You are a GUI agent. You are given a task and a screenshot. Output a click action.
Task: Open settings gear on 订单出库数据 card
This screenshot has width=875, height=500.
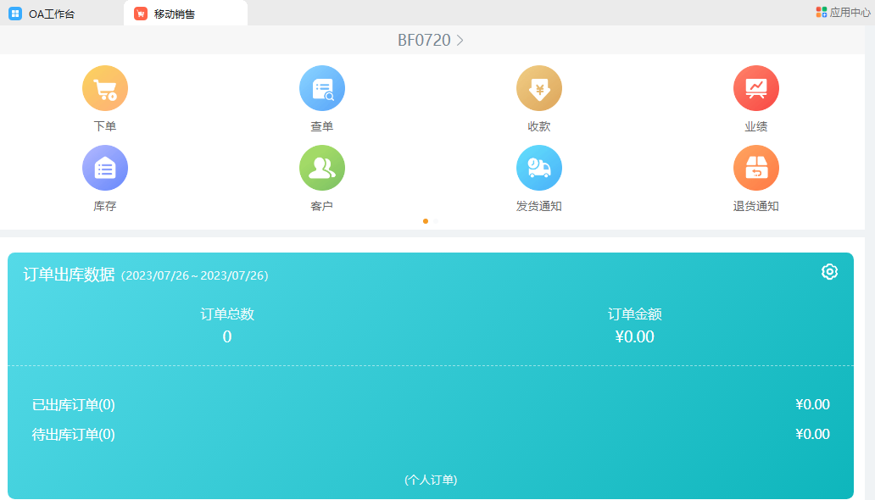click(829, 271)
